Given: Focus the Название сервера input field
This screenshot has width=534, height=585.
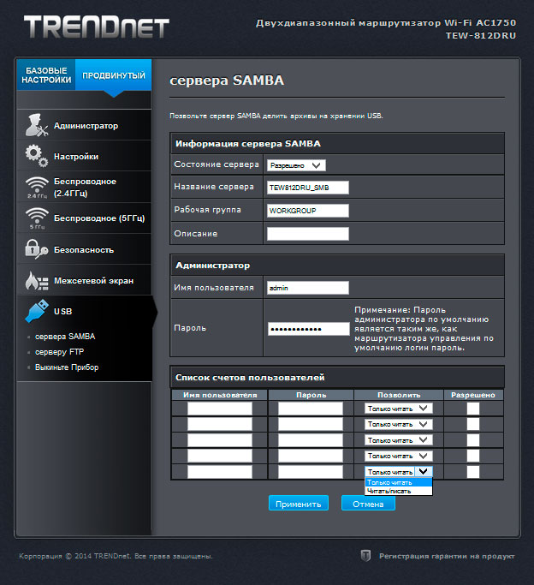Looking at the screenshot, I should coord(308,188).
